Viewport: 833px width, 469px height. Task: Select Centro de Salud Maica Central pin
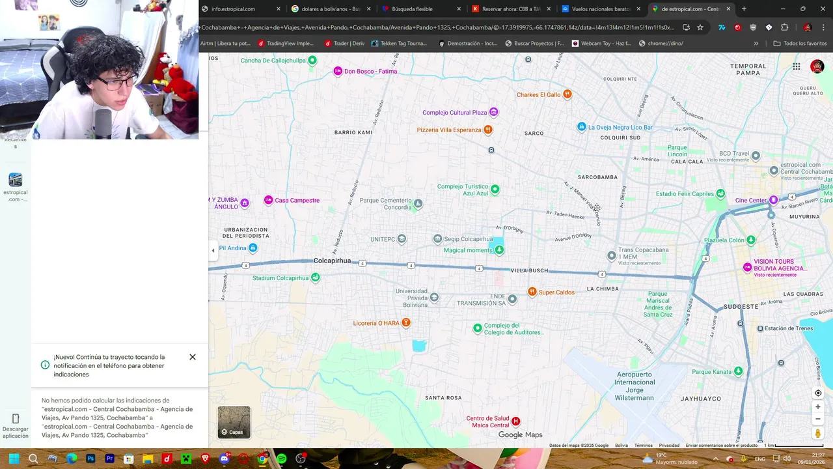pyautogui.click(x=516, y=421)
